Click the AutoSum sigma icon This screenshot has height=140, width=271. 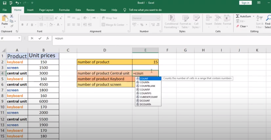238,16
